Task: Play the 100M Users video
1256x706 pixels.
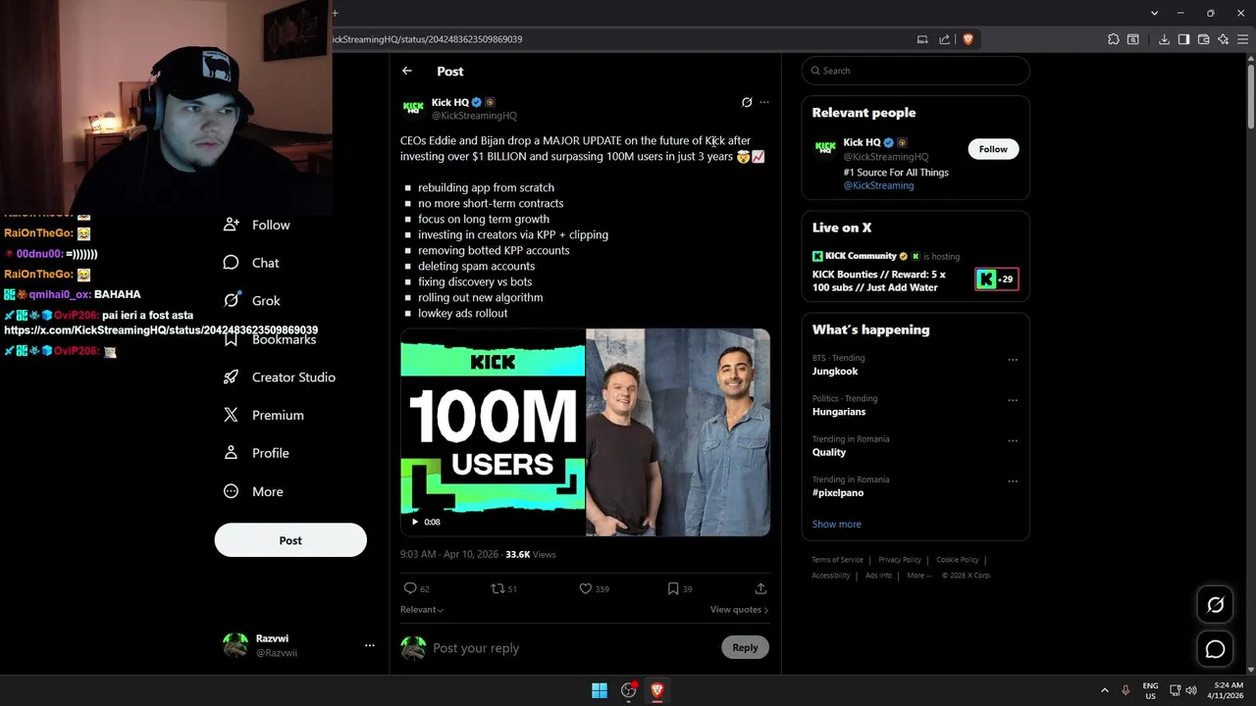Action: [x=415, y=522]
